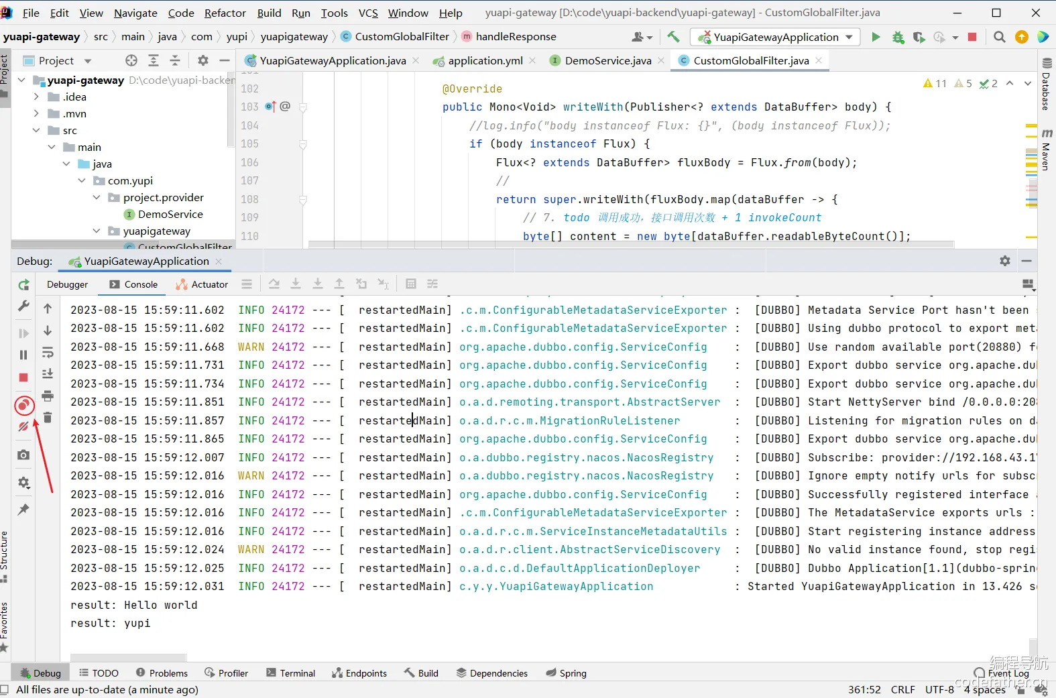Open the Endpoints tool window
This screenshot has width=1056, height=698.
click(x=359, y=673)
